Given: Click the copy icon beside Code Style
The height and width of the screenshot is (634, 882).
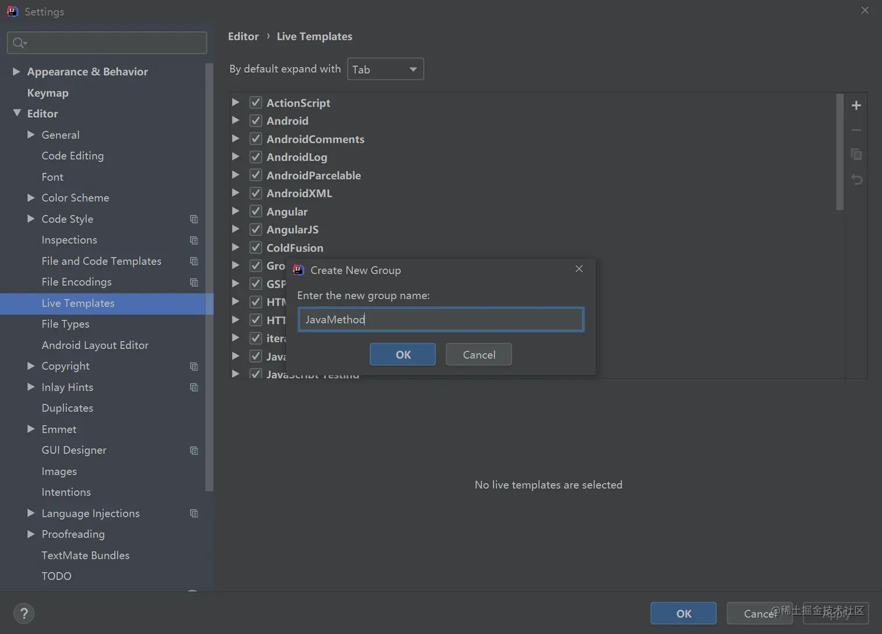Looking at the screenshot, I should point(194,219).
